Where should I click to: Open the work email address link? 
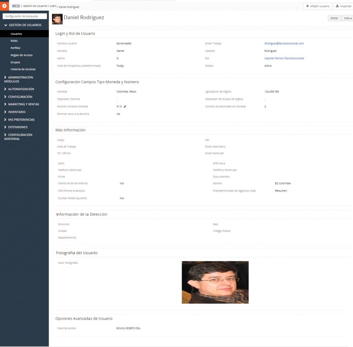[284, 44]
